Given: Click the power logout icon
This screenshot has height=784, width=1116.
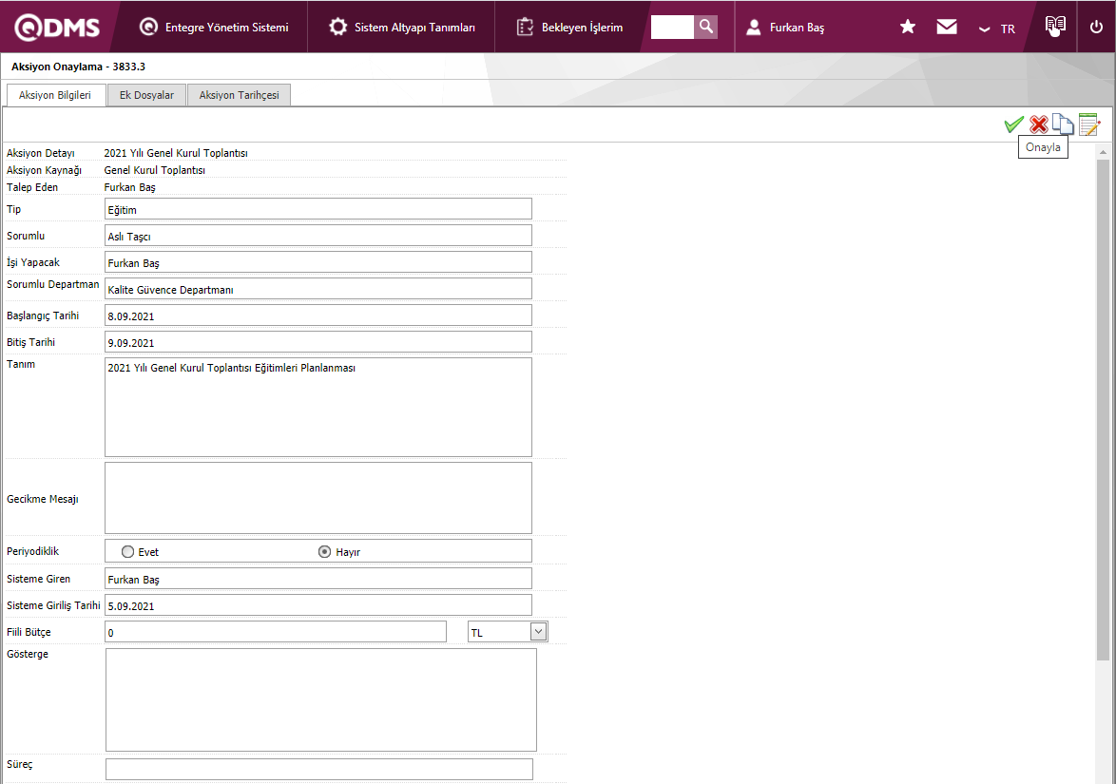Looking at the screenshot, I should (1096, 28).
